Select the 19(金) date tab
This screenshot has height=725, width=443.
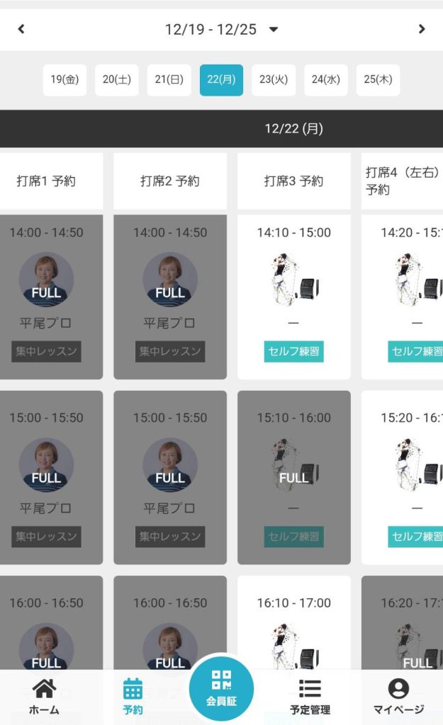pos(65,80)
